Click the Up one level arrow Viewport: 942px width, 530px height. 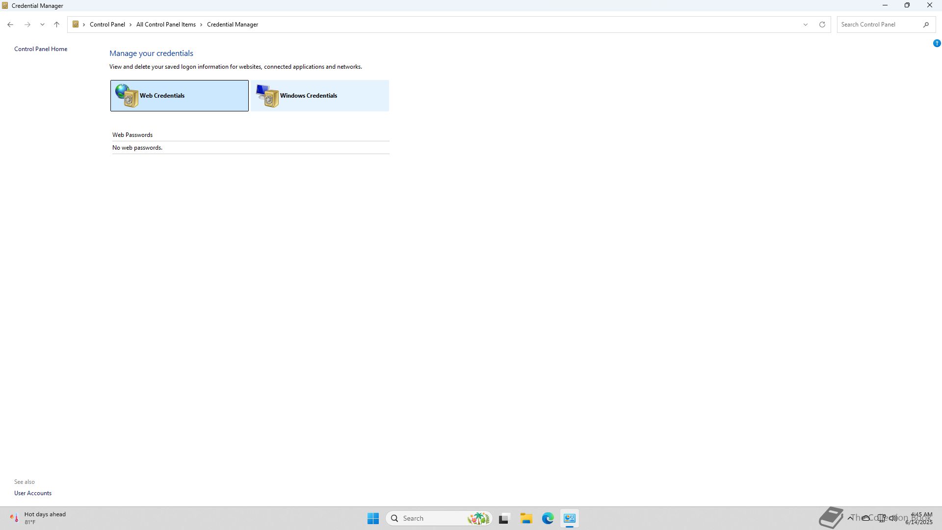56,25
